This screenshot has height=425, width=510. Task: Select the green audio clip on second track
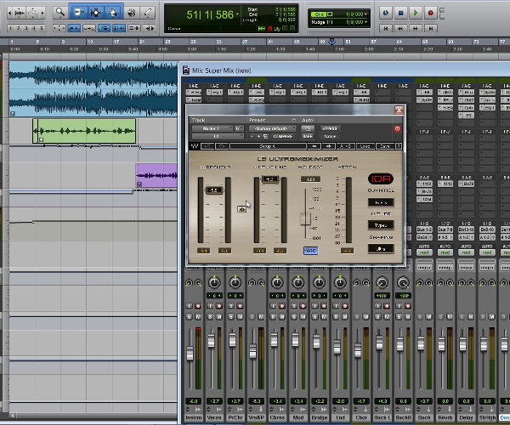click(84, 131)
